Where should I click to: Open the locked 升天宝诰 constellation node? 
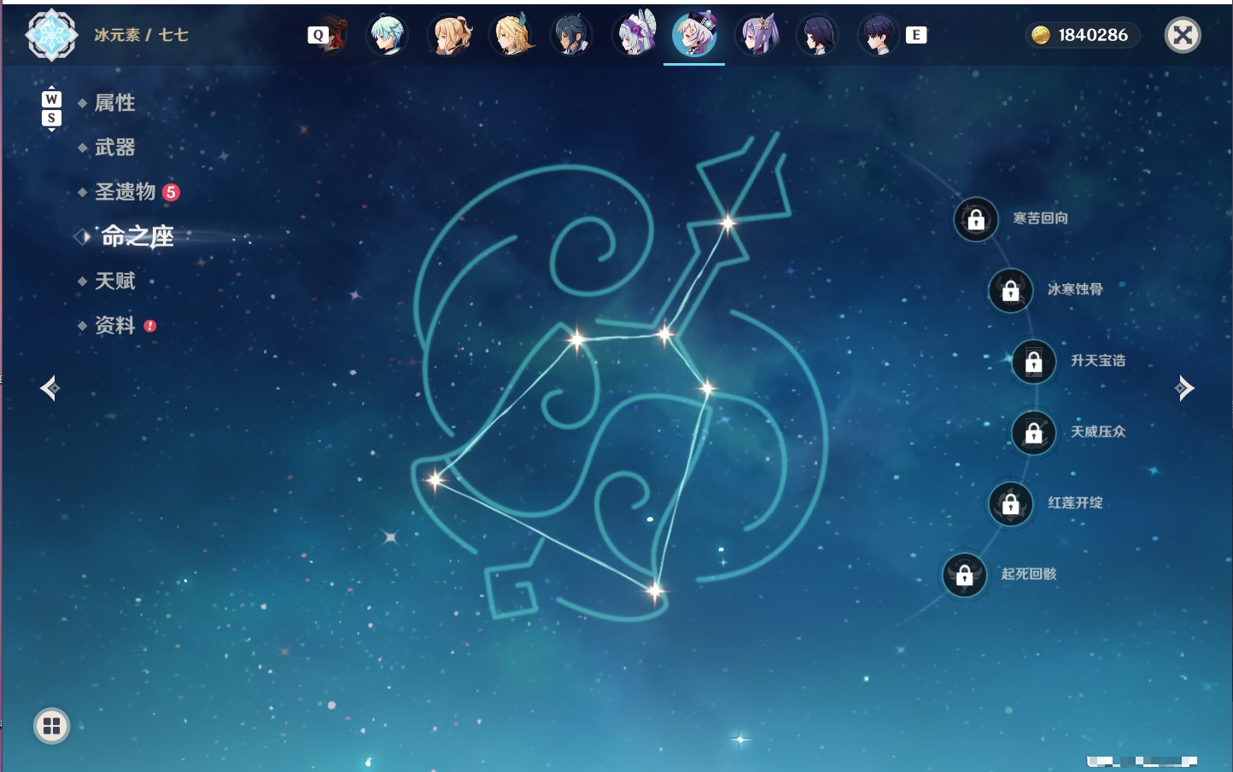pos(1033,362)
